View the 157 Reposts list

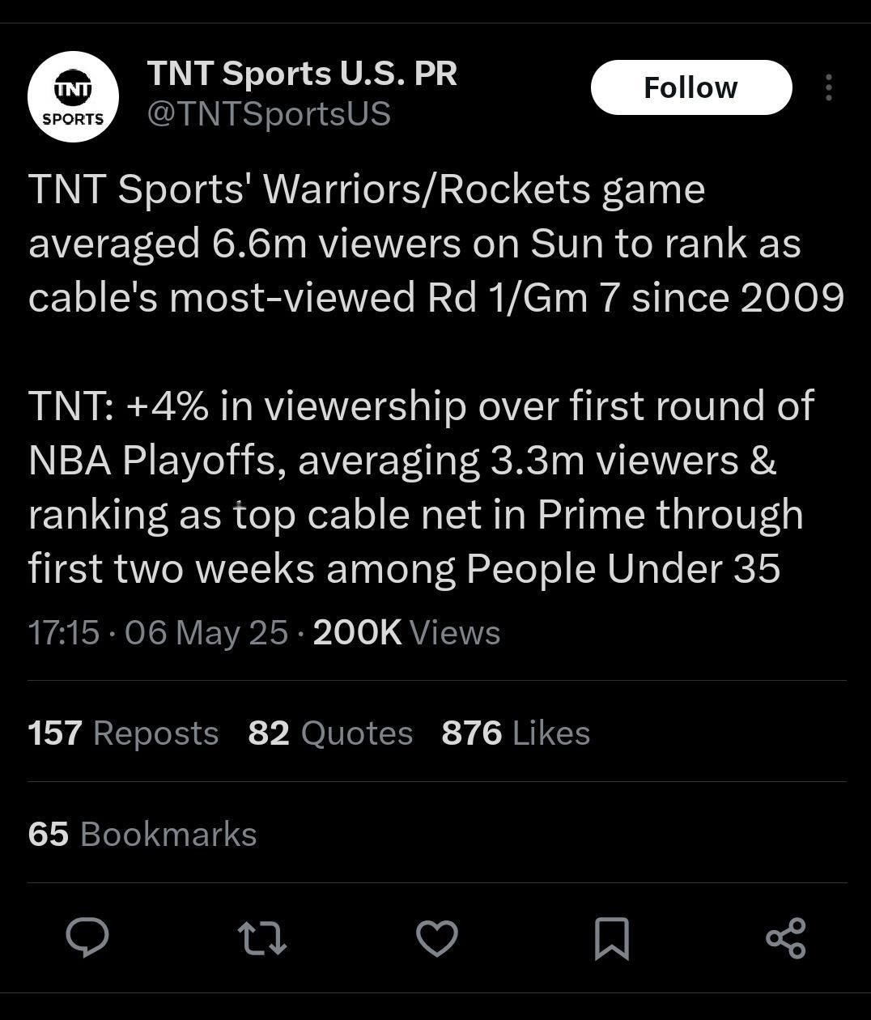coord(123,733)
